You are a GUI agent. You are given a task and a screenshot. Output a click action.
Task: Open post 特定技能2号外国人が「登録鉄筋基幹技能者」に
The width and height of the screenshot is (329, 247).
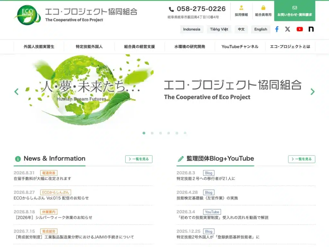(x=218, y=237)
